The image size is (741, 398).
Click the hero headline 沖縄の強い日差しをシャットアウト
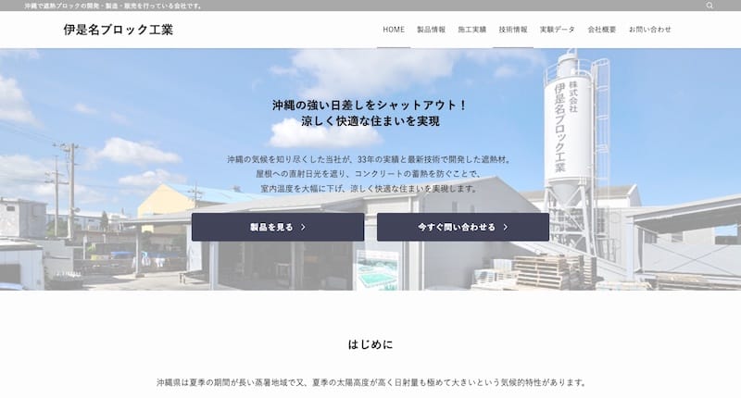pyautogui.click(x=370, y=105)
